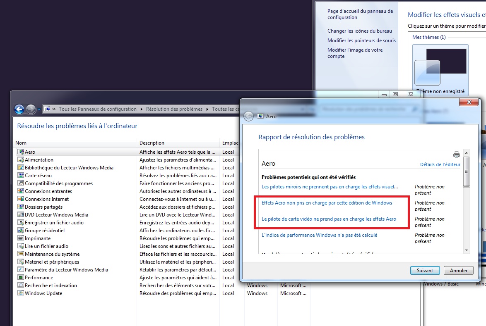
Task: Open Changer les icônes du bureau link
Action: tap(360, 31)
